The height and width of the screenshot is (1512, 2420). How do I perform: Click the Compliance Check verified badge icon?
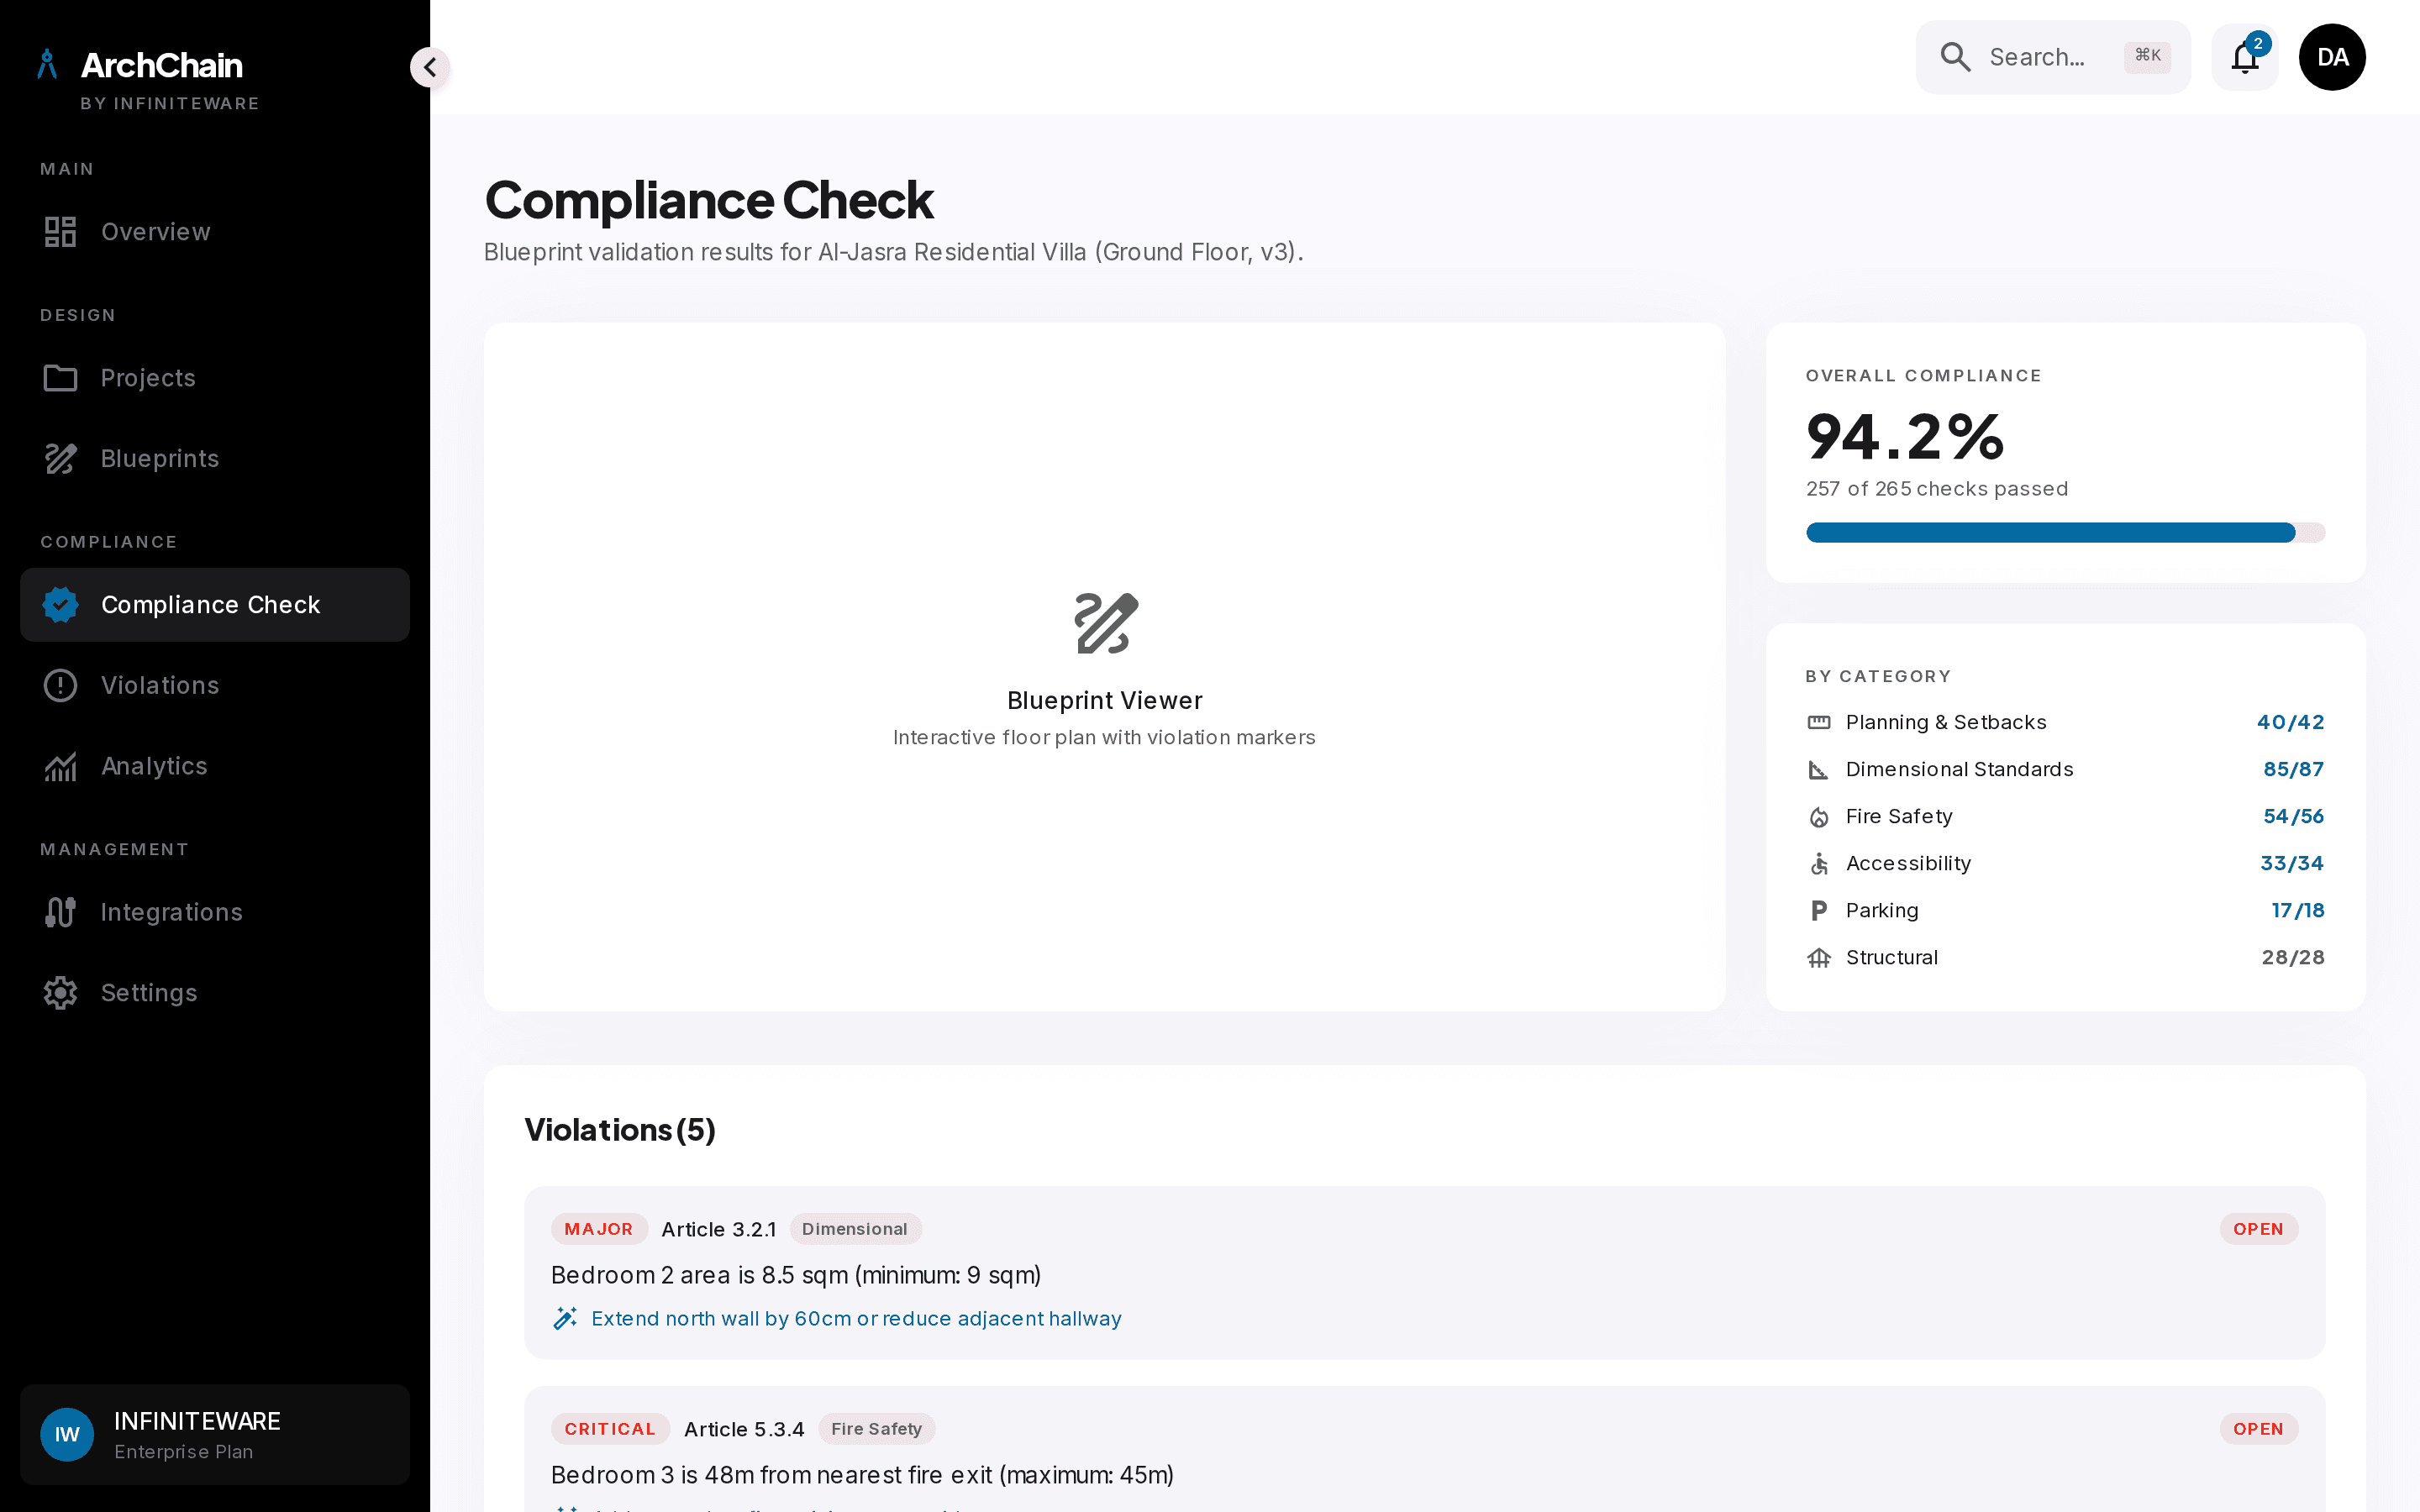tap(60, 605)
